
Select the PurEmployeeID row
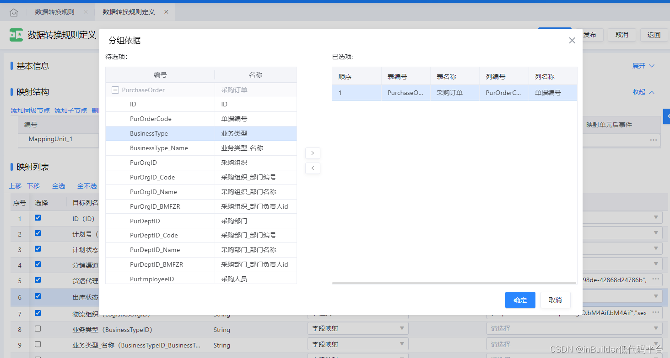pyautogui.click(x=201, y=278)
